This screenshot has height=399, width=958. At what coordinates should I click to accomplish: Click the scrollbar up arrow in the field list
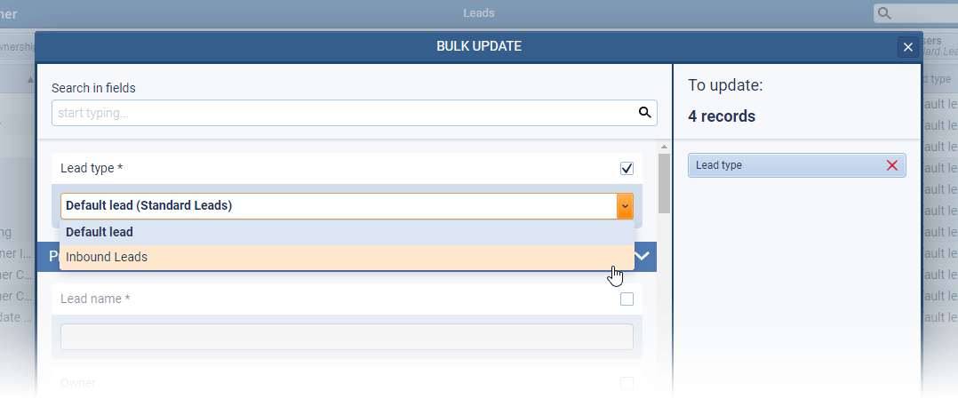tap(663, 146)
